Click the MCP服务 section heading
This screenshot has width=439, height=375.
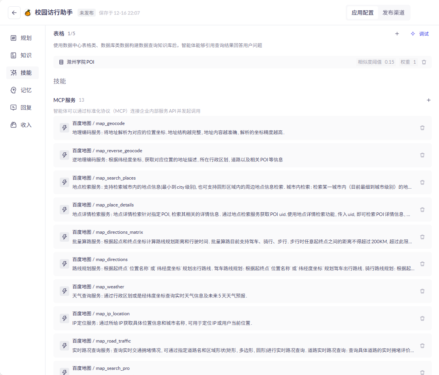pos(64,100)
